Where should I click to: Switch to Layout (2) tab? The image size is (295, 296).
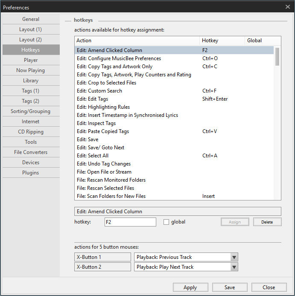(31, 40)
